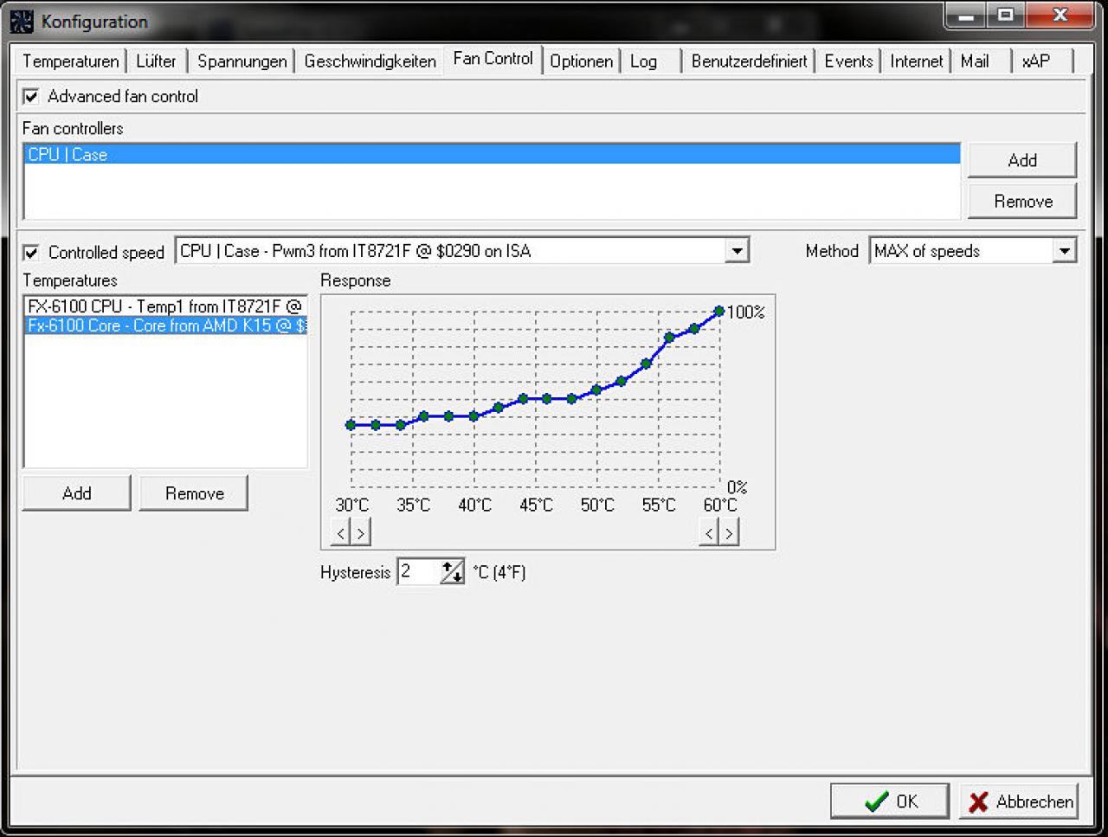1108x837 pixels.
Task: Click the SpeedFan icon in title bar
Action: click(x=22, y=21)
